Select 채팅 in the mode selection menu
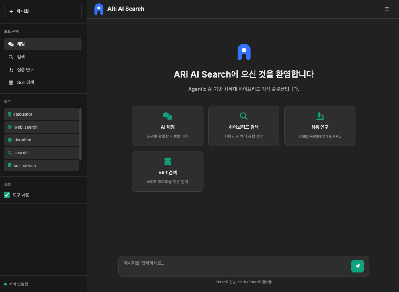399x292 pixels. tap(42, 44)
